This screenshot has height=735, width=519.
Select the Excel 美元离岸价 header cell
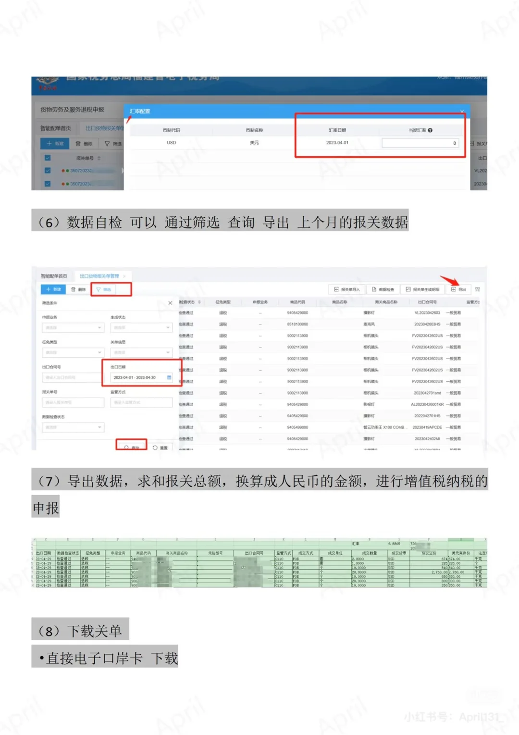(460, 553)
